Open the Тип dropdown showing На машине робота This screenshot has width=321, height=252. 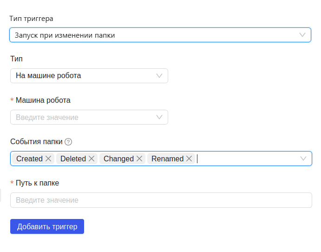pyautogui.click(x=89, y=76)
